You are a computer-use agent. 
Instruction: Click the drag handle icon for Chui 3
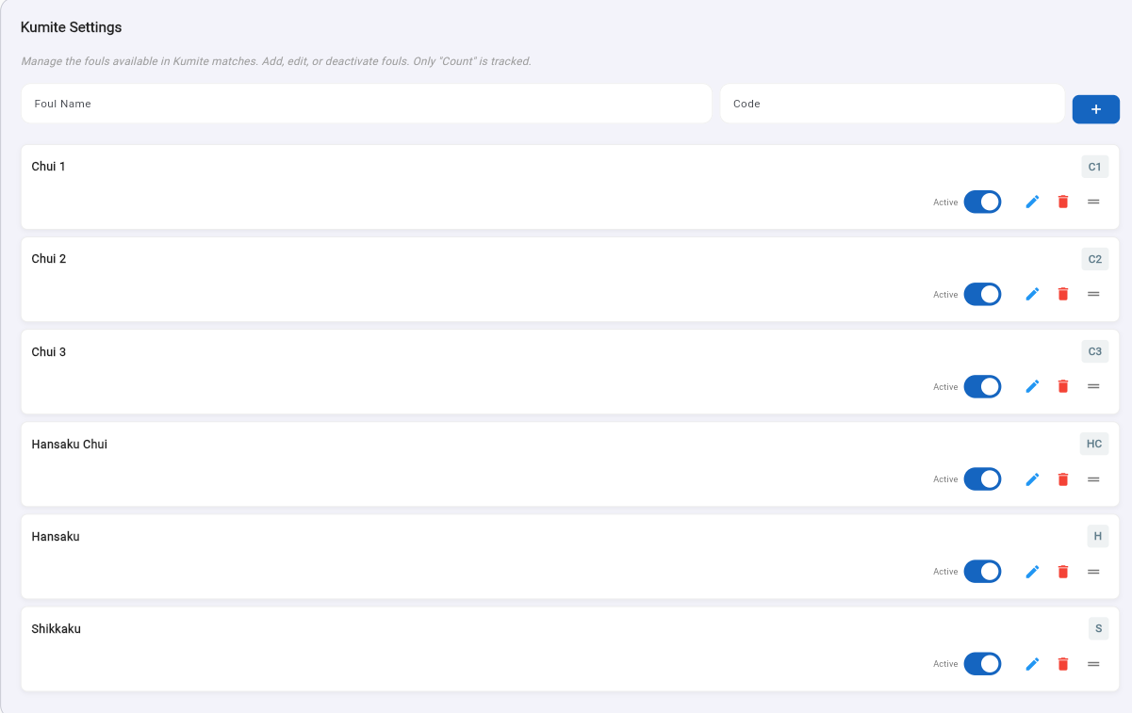(x=1093, y=386)
